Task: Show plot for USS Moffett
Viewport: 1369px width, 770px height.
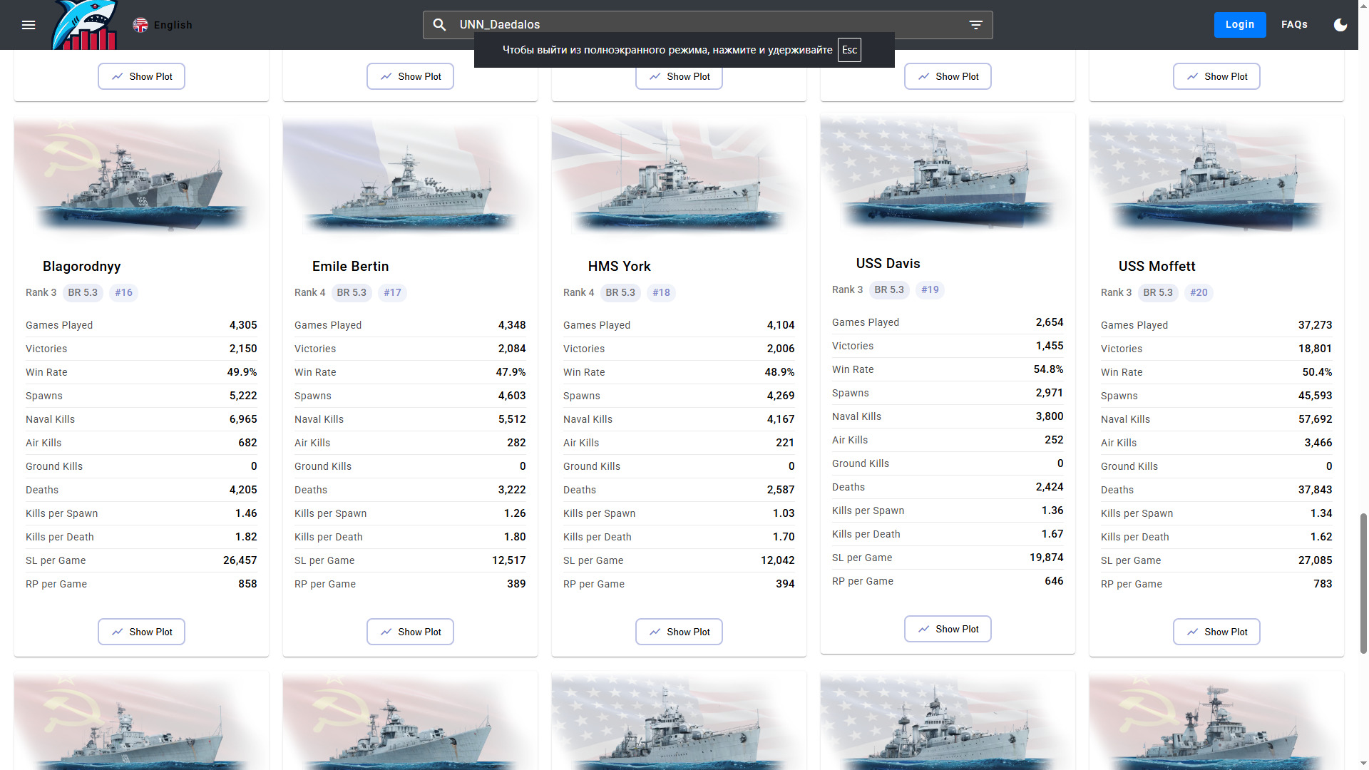Action: click(x=1216, y=632)
